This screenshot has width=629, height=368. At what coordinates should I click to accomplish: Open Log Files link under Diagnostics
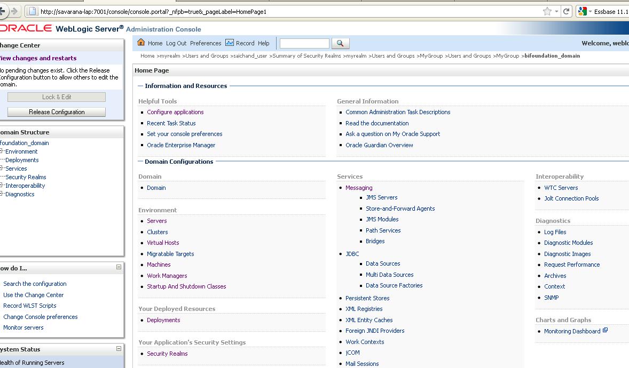tap(555, 232)
